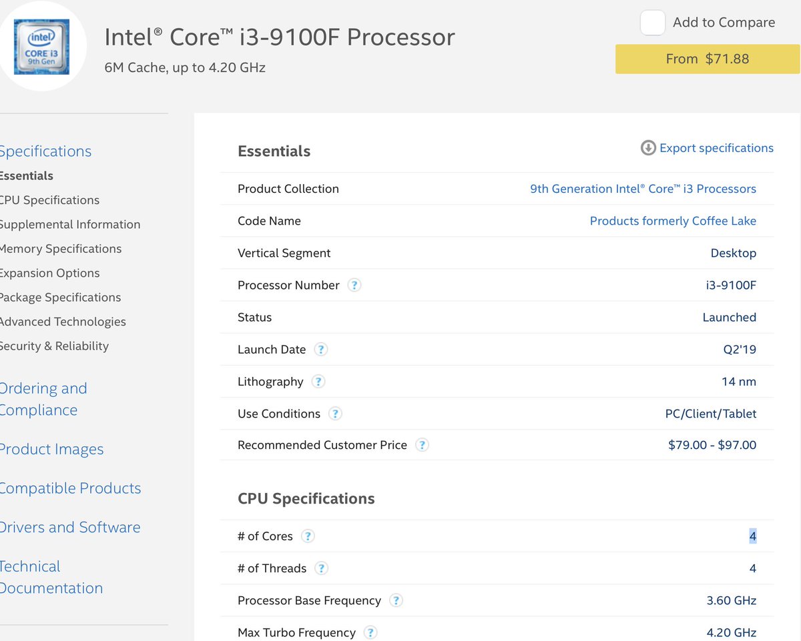The width and height of the screenshot is (801, 641).
Task: Click the Intel Core i3 9th Gen badge
Action: 40,47
